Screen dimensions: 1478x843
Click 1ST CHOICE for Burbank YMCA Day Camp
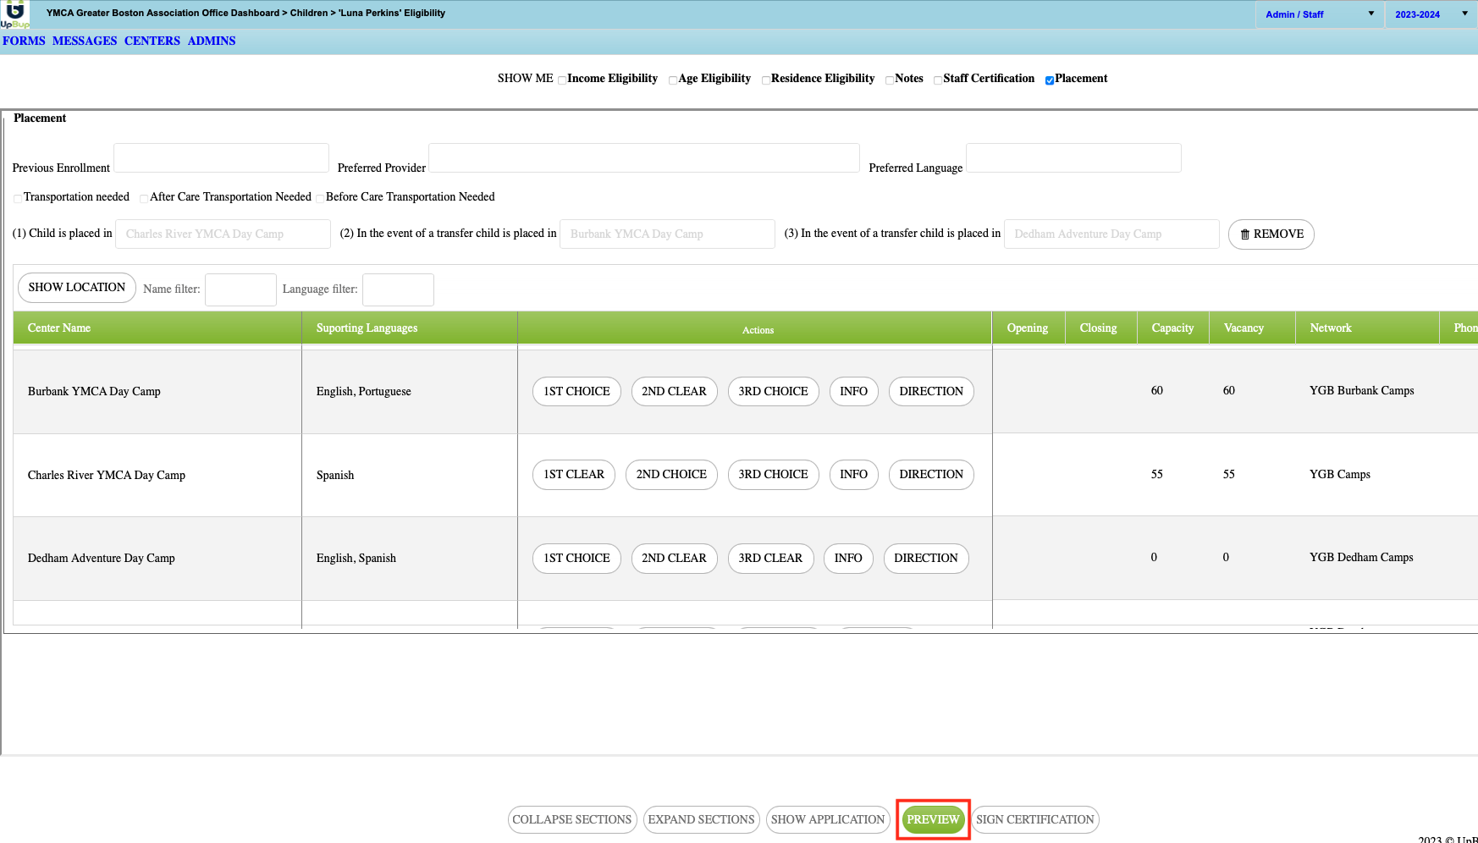(576, 392)
